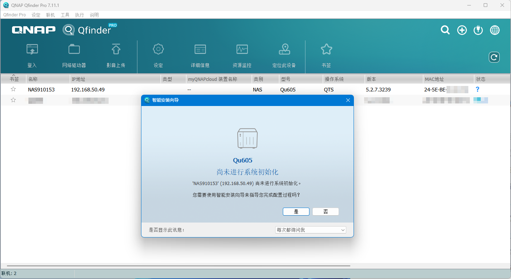Open the 联机 menu
The image size is (511, 279).
[50, 15]
